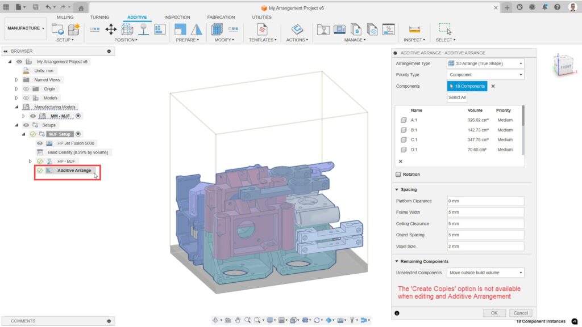Open the Milling tab
Screen dimensions: 582x327
(65, 18)
